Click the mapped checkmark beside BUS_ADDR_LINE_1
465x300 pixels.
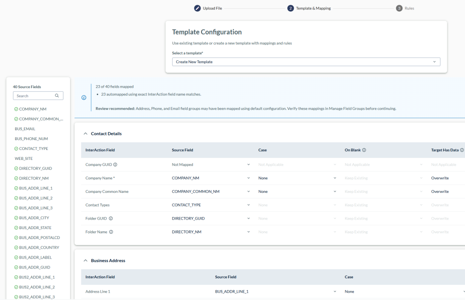(x=16, y=188)
